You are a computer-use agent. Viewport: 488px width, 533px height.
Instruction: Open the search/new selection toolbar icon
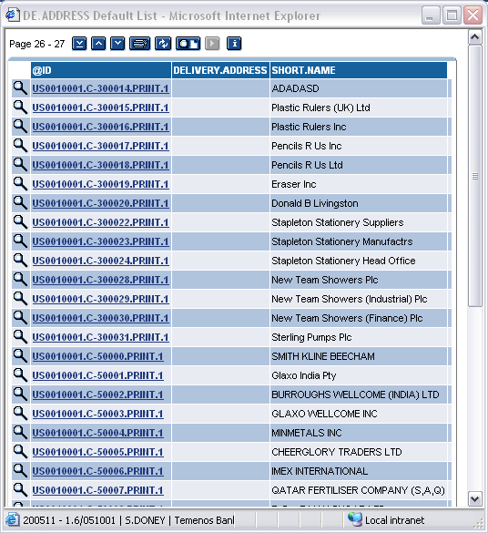coord(188,44)
